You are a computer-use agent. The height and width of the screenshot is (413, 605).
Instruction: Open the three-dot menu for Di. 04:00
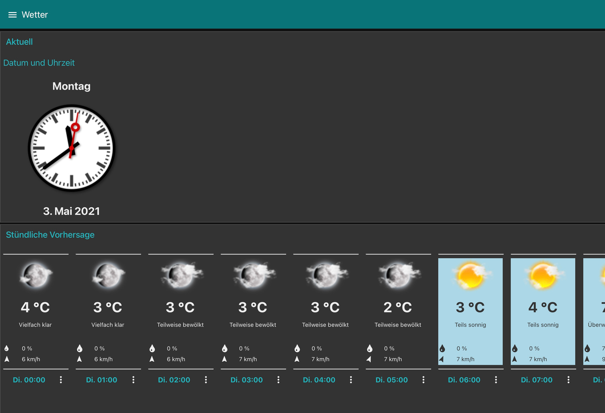coord(351,380)
